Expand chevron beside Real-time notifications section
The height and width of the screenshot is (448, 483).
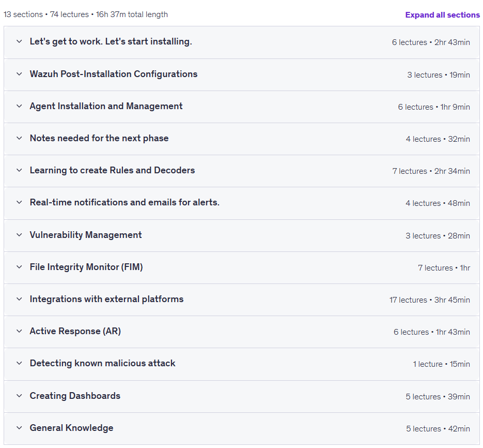point(19,202)
